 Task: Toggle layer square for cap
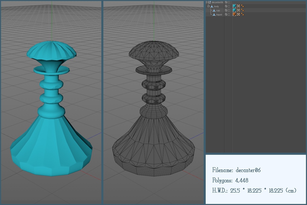click(x=226, y=11)
